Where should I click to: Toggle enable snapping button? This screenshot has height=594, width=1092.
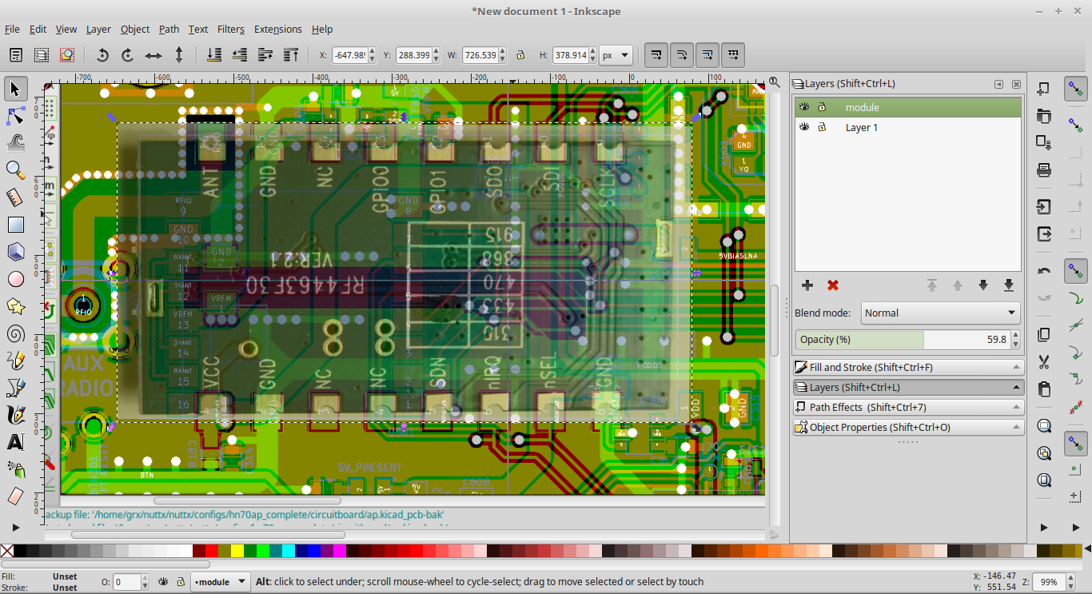1075,89
